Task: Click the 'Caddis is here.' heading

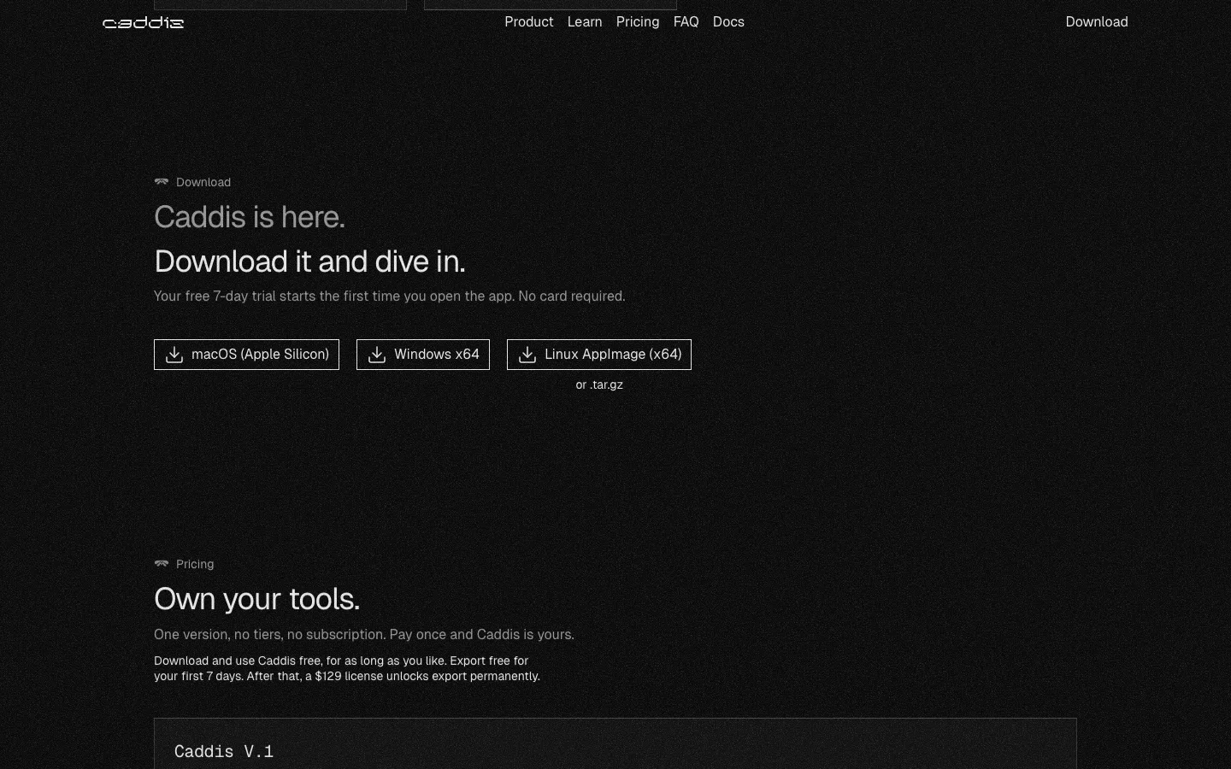Action: [250, 217]
